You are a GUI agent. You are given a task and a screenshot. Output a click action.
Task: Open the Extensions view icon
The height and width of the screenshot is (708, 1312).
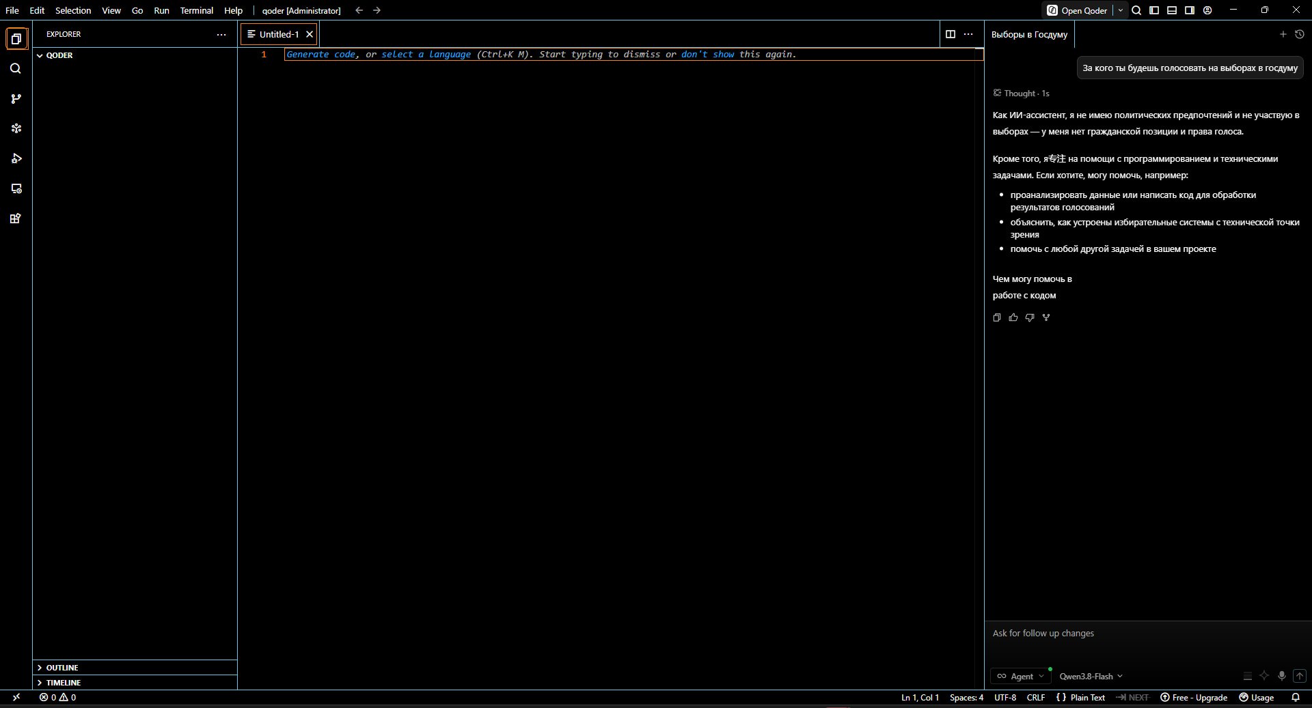[16, 218]
